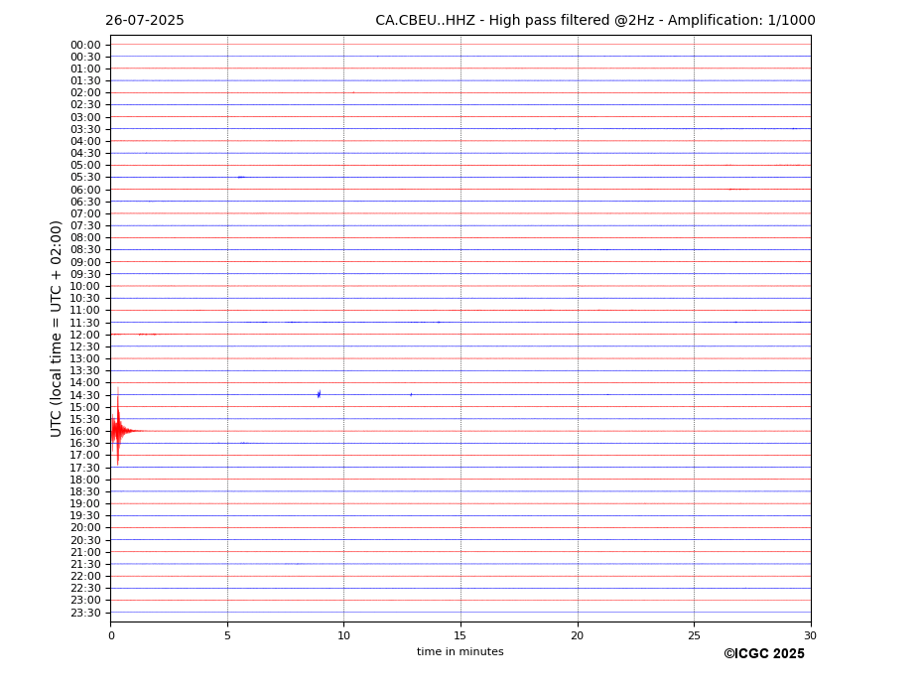Click the 06:30 time row label
This screenshot has height=691, width=920.
point(85,202)
